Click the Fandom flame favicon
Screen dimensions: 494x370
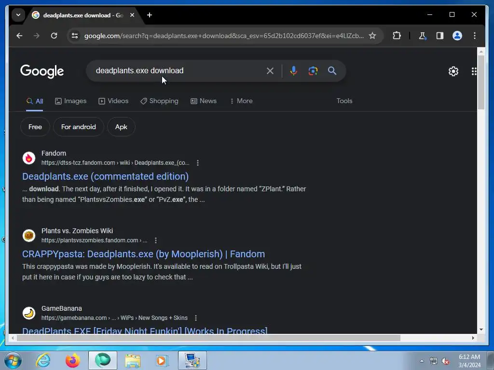29,158
